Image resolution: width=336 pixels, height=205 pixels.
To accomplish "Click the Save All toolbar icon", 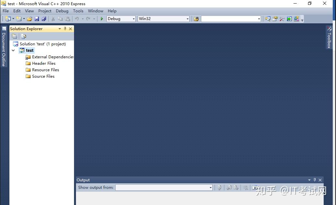I will coord(44,18).
